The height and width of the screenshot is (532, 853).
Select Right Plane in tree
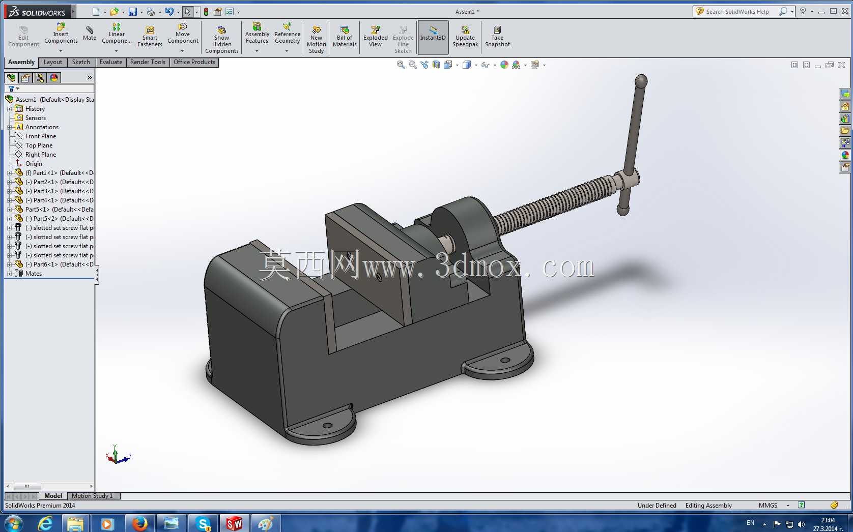[41, 155]
